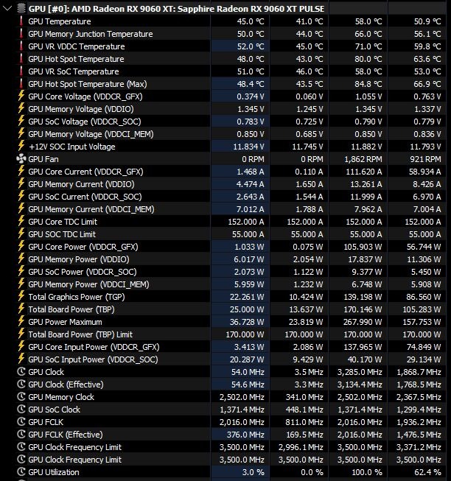Click average fan speed 921 RPM
Image resolution: width=451 pixels, height=481 pixels.
click(x=425, y=159)
